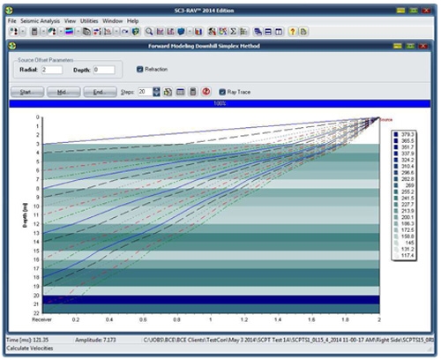Screen dimensions: 441x360
Task: Click the calculator icon beside the Steps field
Action: (x=193, y=92)
